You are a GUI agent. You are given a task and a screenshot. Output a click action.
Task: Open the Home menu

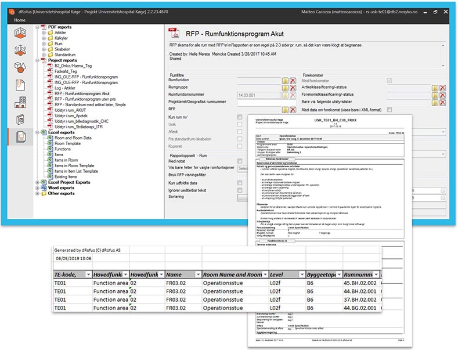20,20
